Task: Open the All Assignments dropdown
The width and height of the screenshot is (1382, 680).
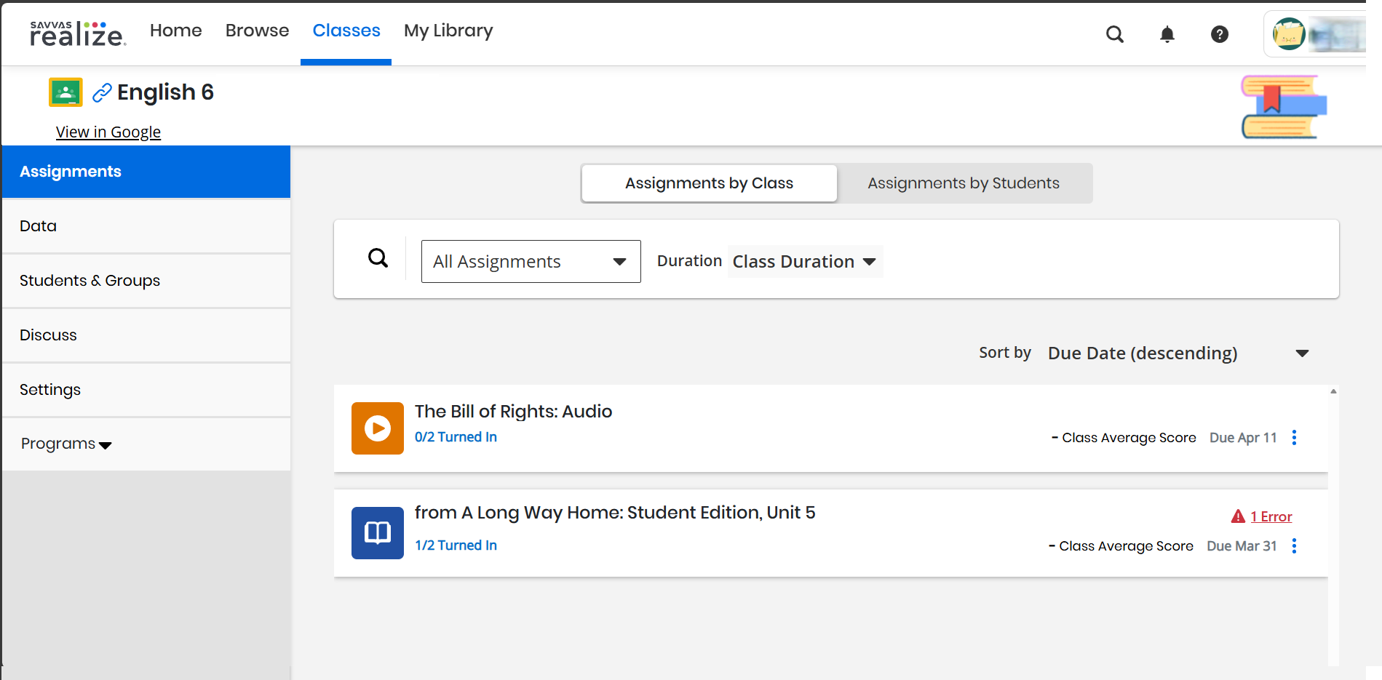Action: point(531,261)
